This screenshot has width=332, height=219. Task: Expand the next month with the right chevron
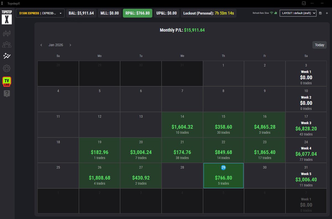(70, 45)
